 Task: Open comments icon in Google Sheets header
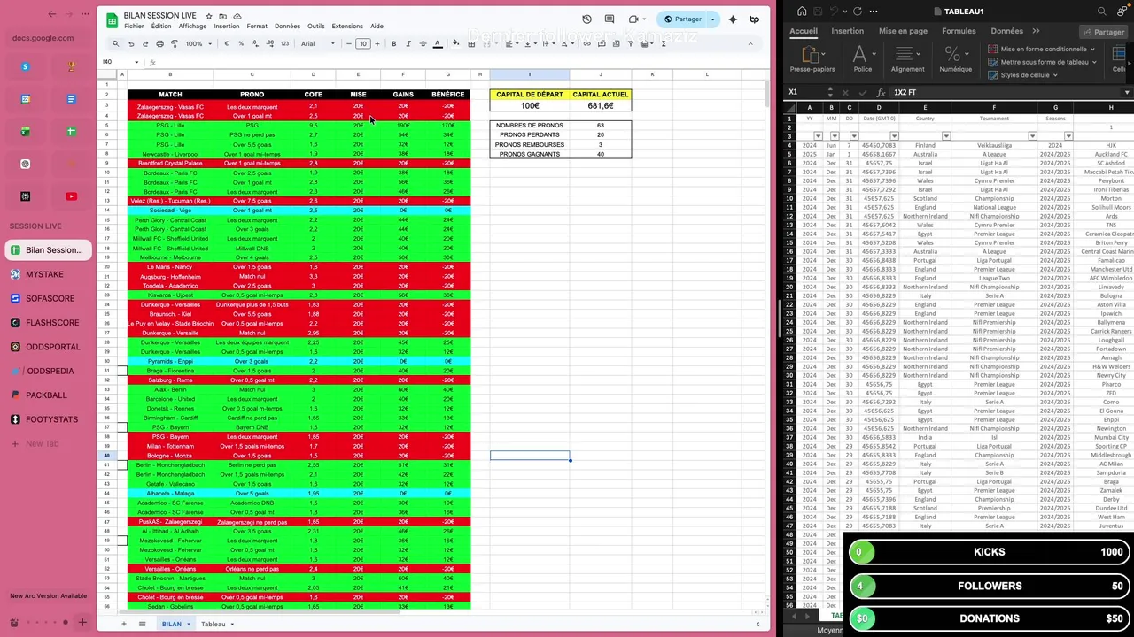click(610, 19)
